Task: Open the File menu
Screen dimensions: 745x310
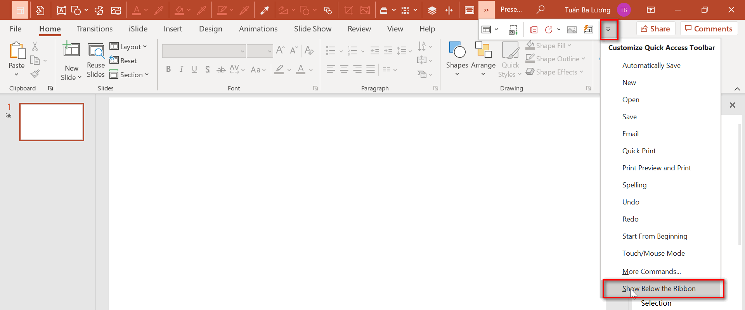Action: [16, 29]
